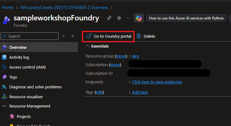Viewport: 231px width, 126px height.
Task: Open the airg resource group link
Action: click(135, 56)
